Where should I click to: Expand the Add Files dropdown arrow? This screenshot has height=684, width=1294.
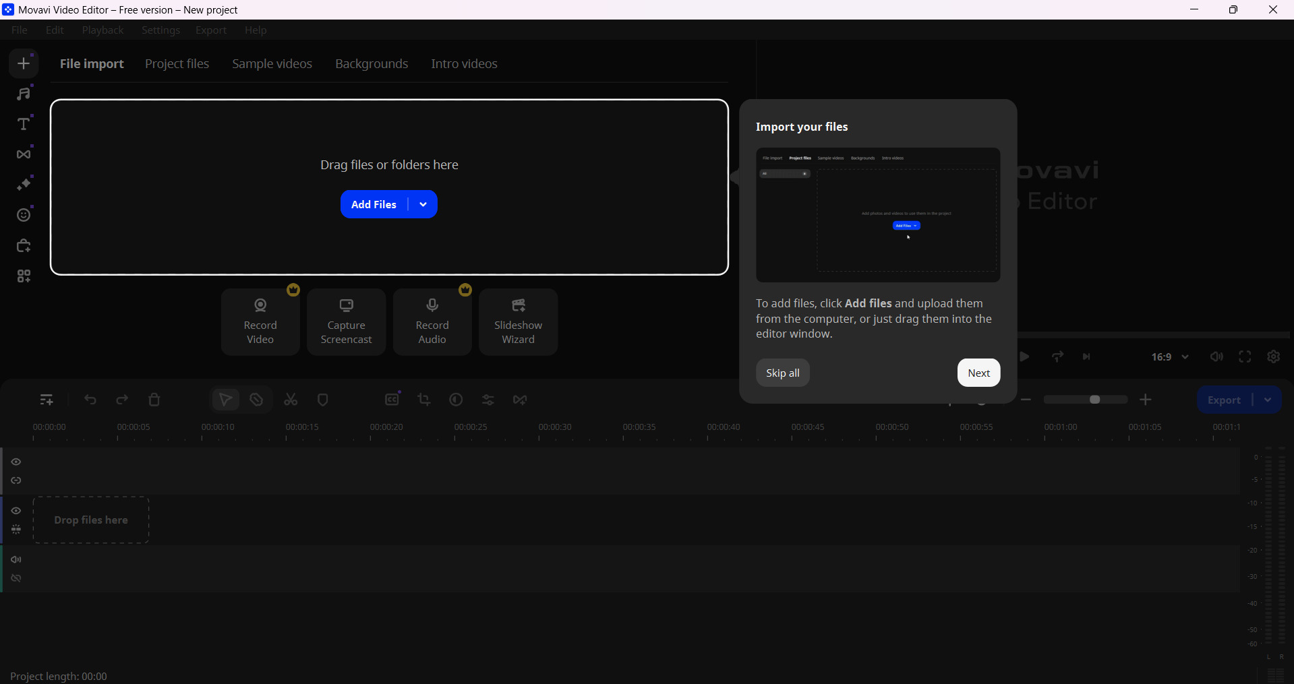pyautogui.click(x=423, y=204)
